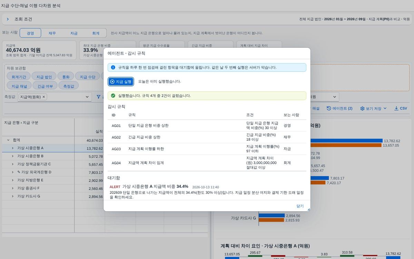Screen dimensions: 414x259
Task: Click the 자금 viewer value in AG03 row
Action: click(287, 149)
